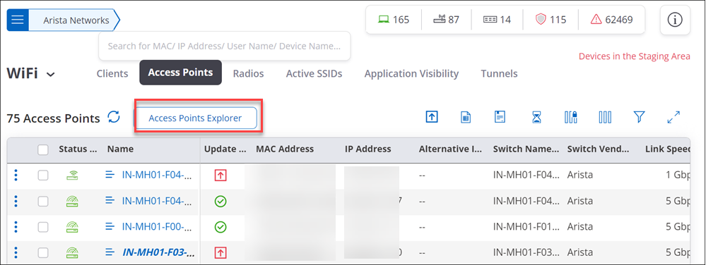This screenshot has height=265, width=706.
Task: Click the refresh icon beside 75 Access Points
Action: point(114,117)
